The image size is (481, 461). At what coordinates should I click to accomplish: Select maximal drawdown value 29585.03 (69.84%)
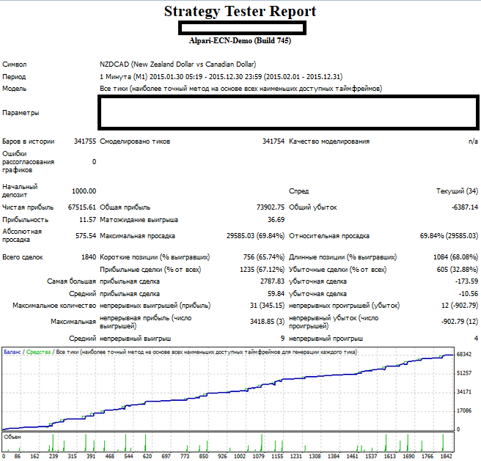point(255,236)
